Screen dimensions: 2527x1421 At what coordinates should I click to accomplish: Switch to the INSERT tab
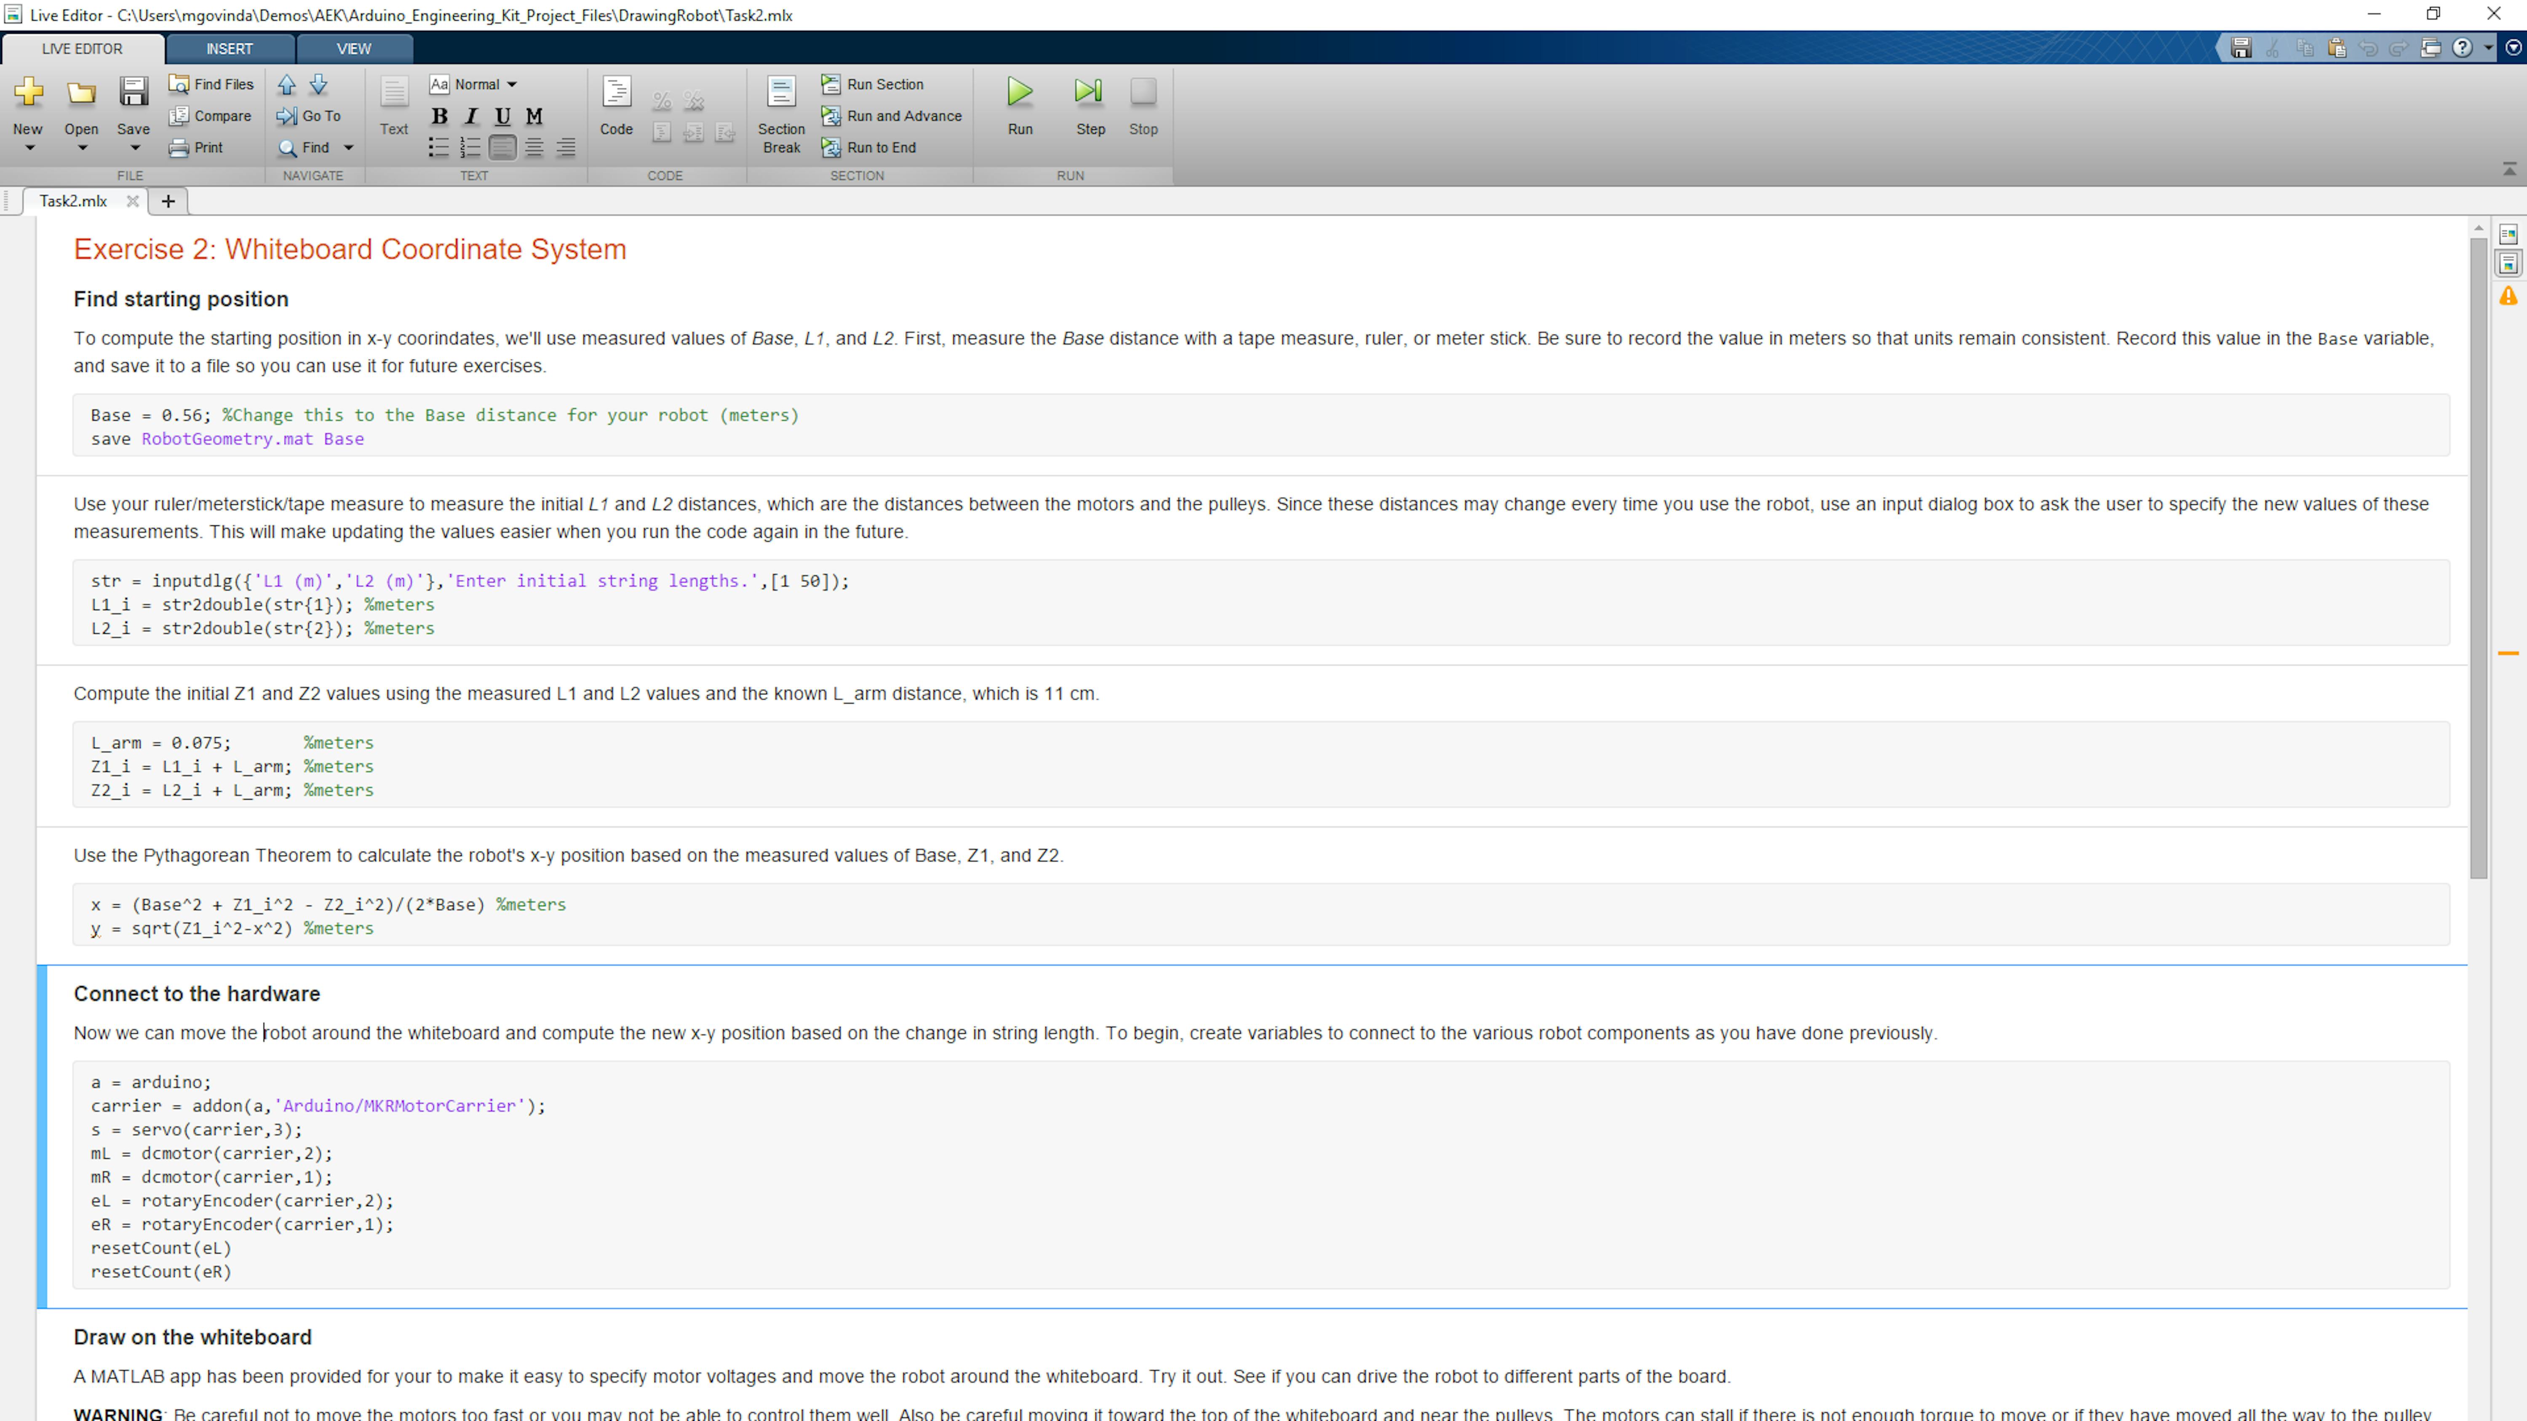pos(230,49)
